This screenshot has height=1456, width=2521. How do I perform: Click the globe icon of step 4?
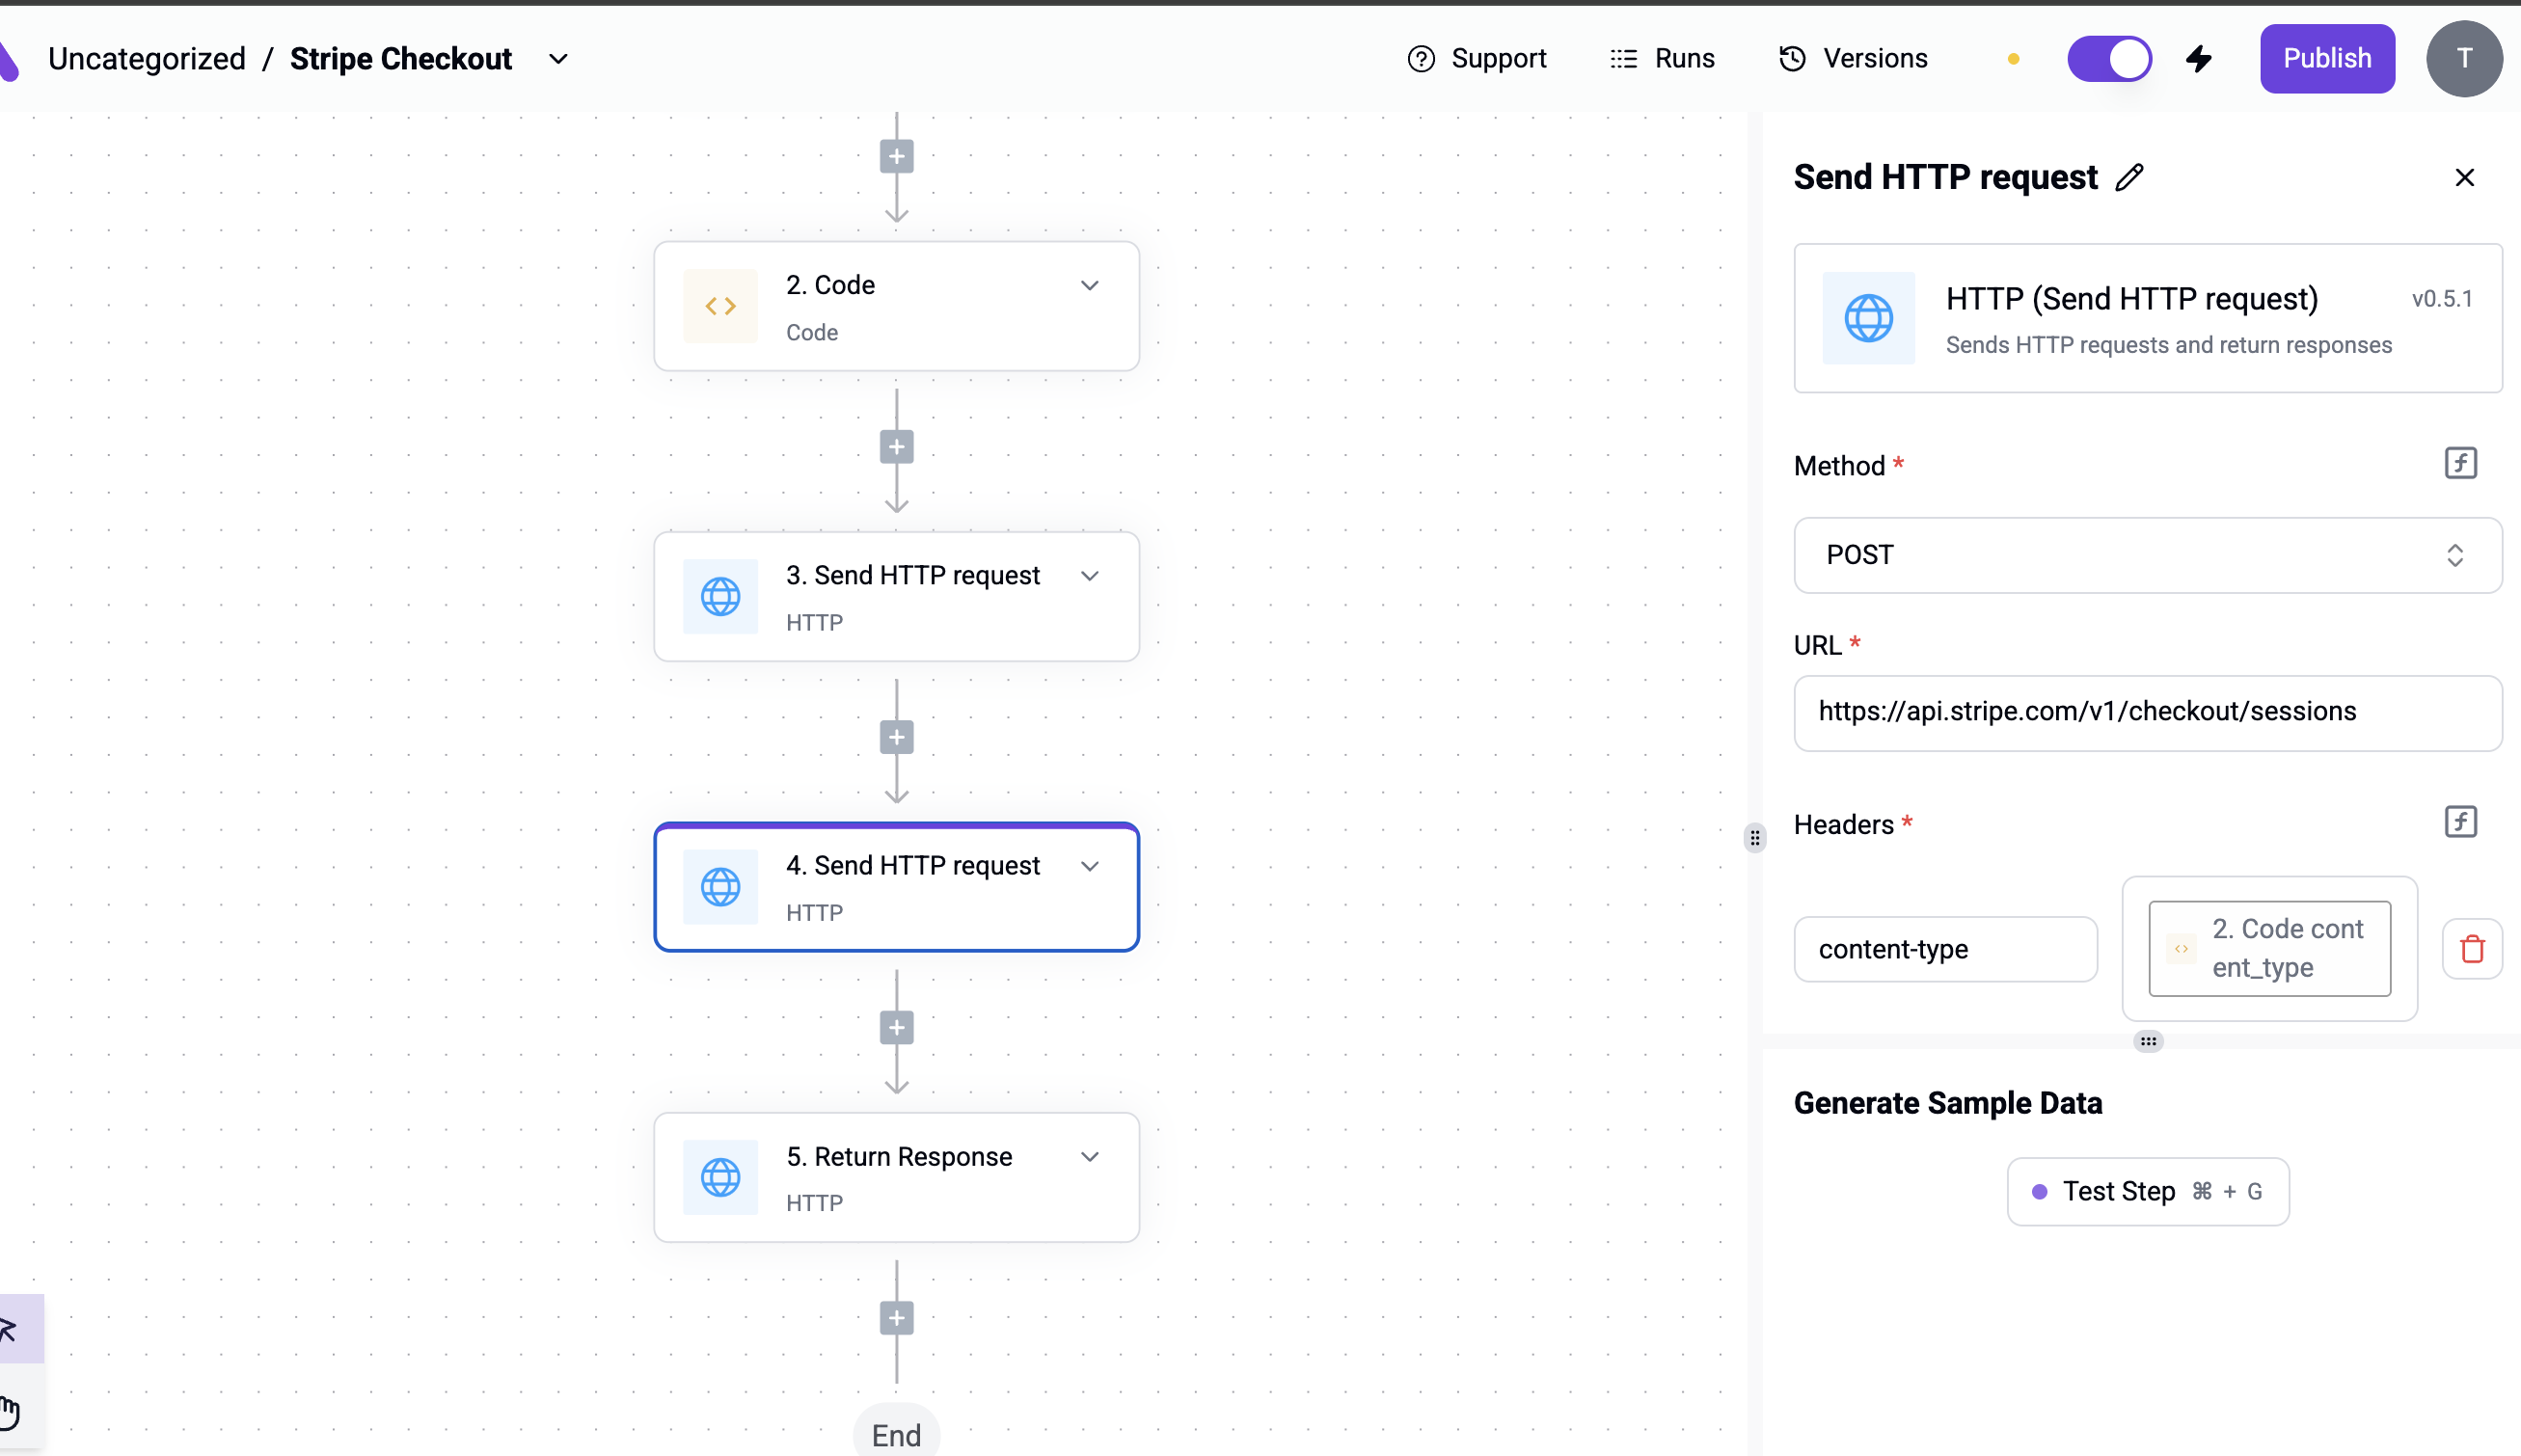tap(720, 887)
